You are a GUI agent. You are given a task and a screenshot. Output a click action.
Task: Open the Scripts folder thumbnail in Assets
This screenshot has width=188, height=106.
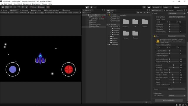pyautogui.click(x=126, y=34)
